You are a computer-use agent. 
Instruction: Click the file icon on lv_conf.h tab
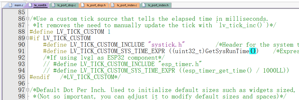click(30, 5)
